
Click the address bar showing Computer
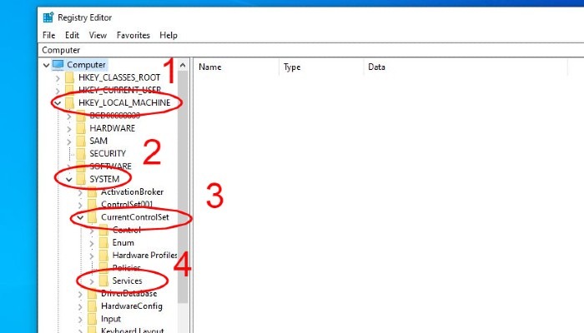(x=311, y=50)
